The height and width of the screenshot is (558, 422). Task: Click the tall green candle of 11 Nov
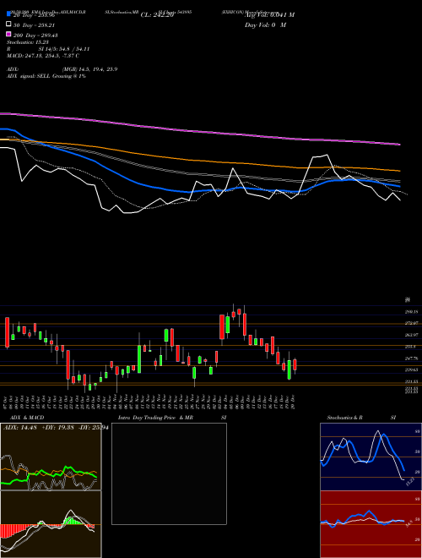[139, 358]
